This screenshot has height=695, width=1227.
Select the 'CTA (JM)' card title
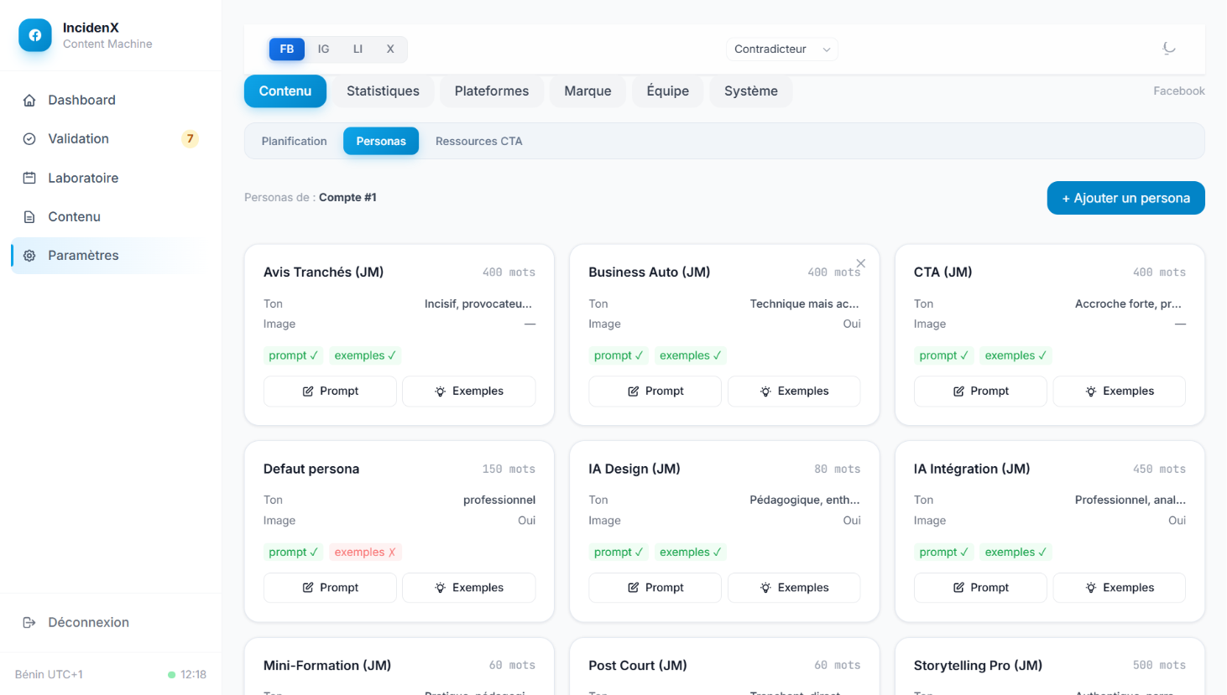pyautogui.click(x=943, y=272)
